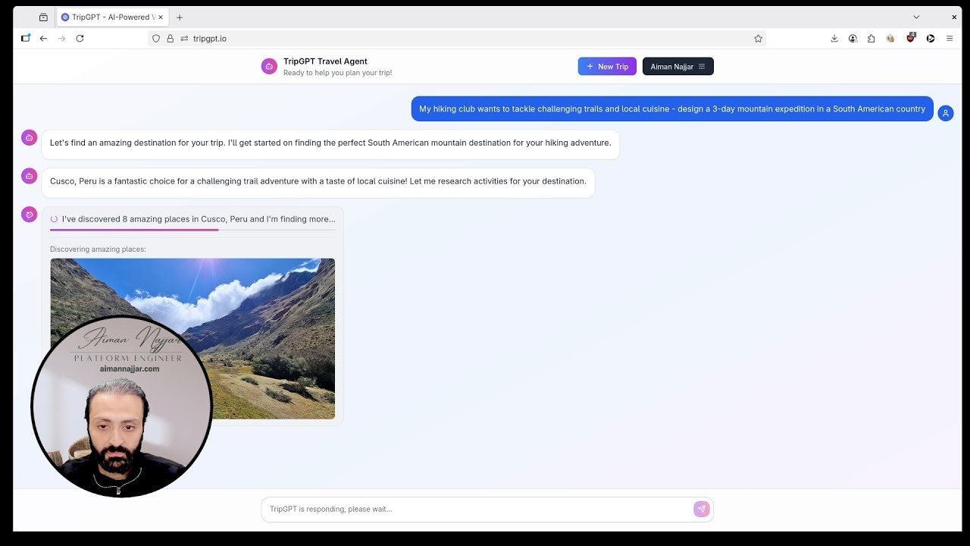Open the browser hamburger application menu

pos(950,39)
